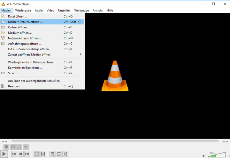Image resolution: width=230 pixels, height=158 pixels.
Task: Maximize the VLC media player window
Action: coord(213,4)
